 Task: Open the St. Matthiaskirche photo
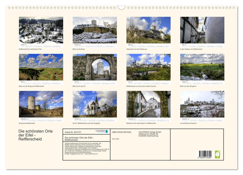(94, 104)
